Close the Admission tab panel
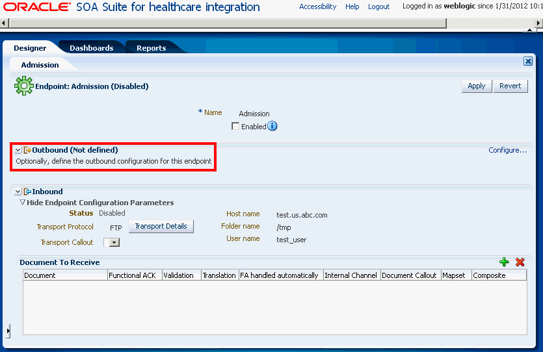The width and height of the screenshot is (543, 352). point(528,61)
